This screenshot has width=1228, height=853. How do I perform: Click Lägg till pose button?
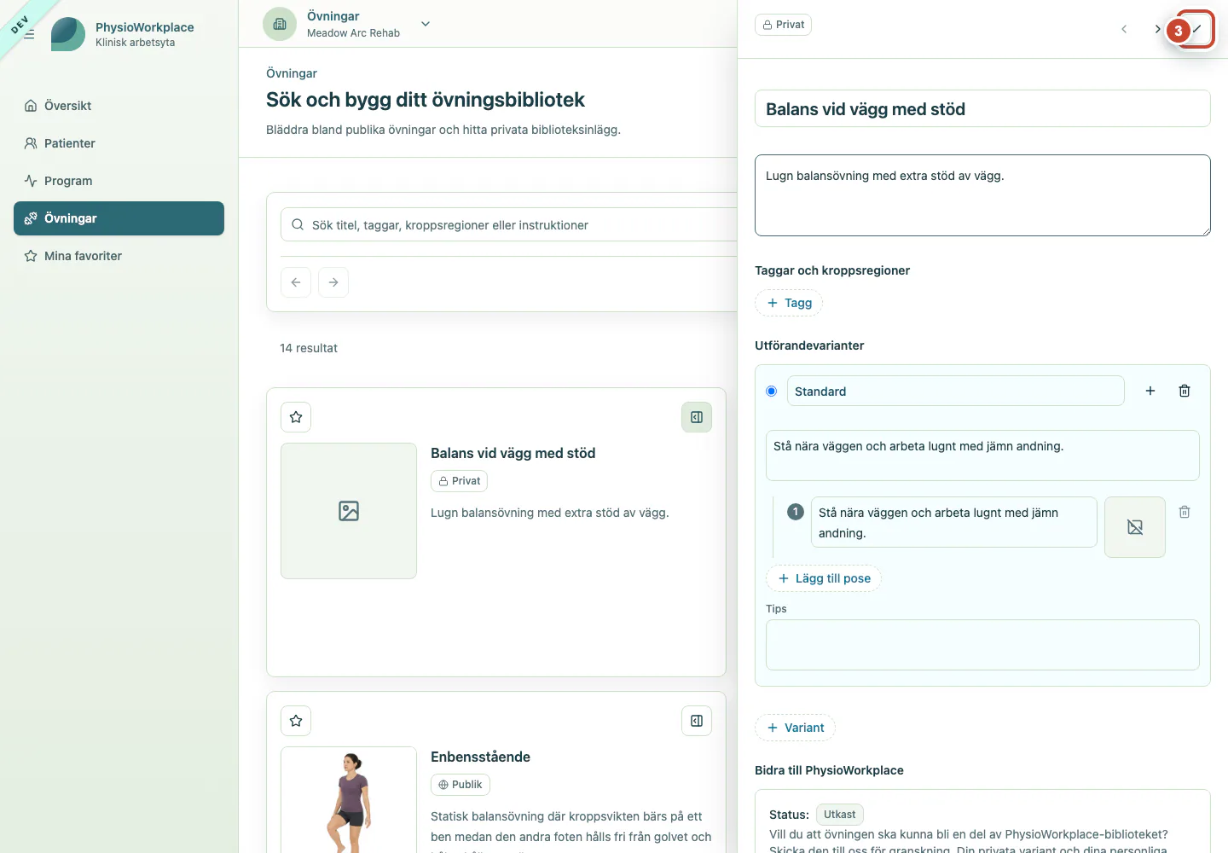(824, 578)
